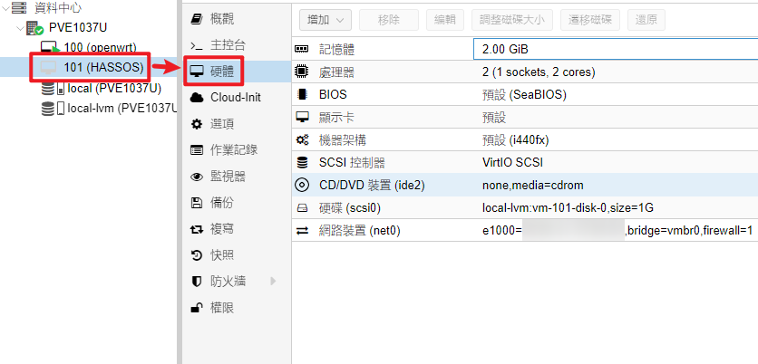
Task: Open the 主控台 console tab
Action: click(227, 44)
